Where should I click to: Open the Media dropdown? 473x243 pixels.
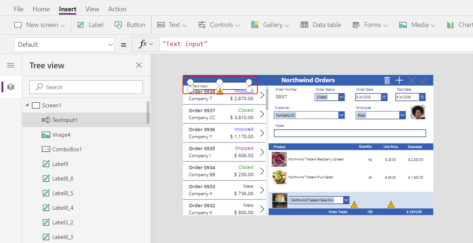tap(417, 25)
